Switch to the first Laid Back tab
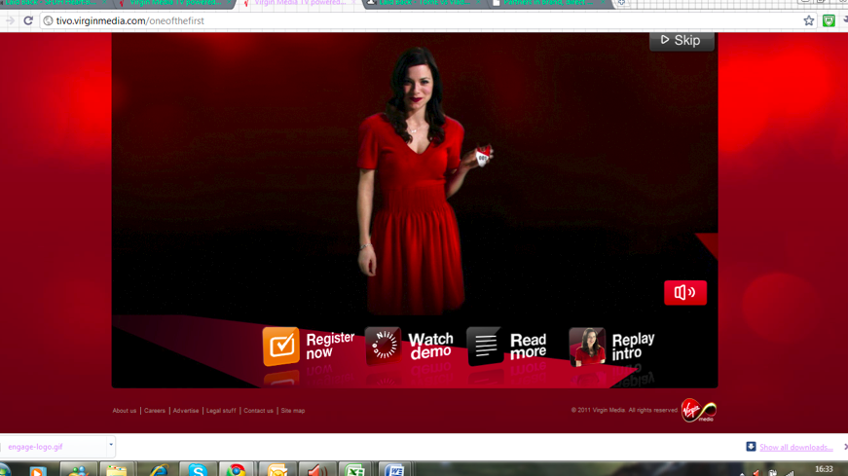Image resolution: width=848 pixels, height=476 pixels. click(x=55, y=3)
